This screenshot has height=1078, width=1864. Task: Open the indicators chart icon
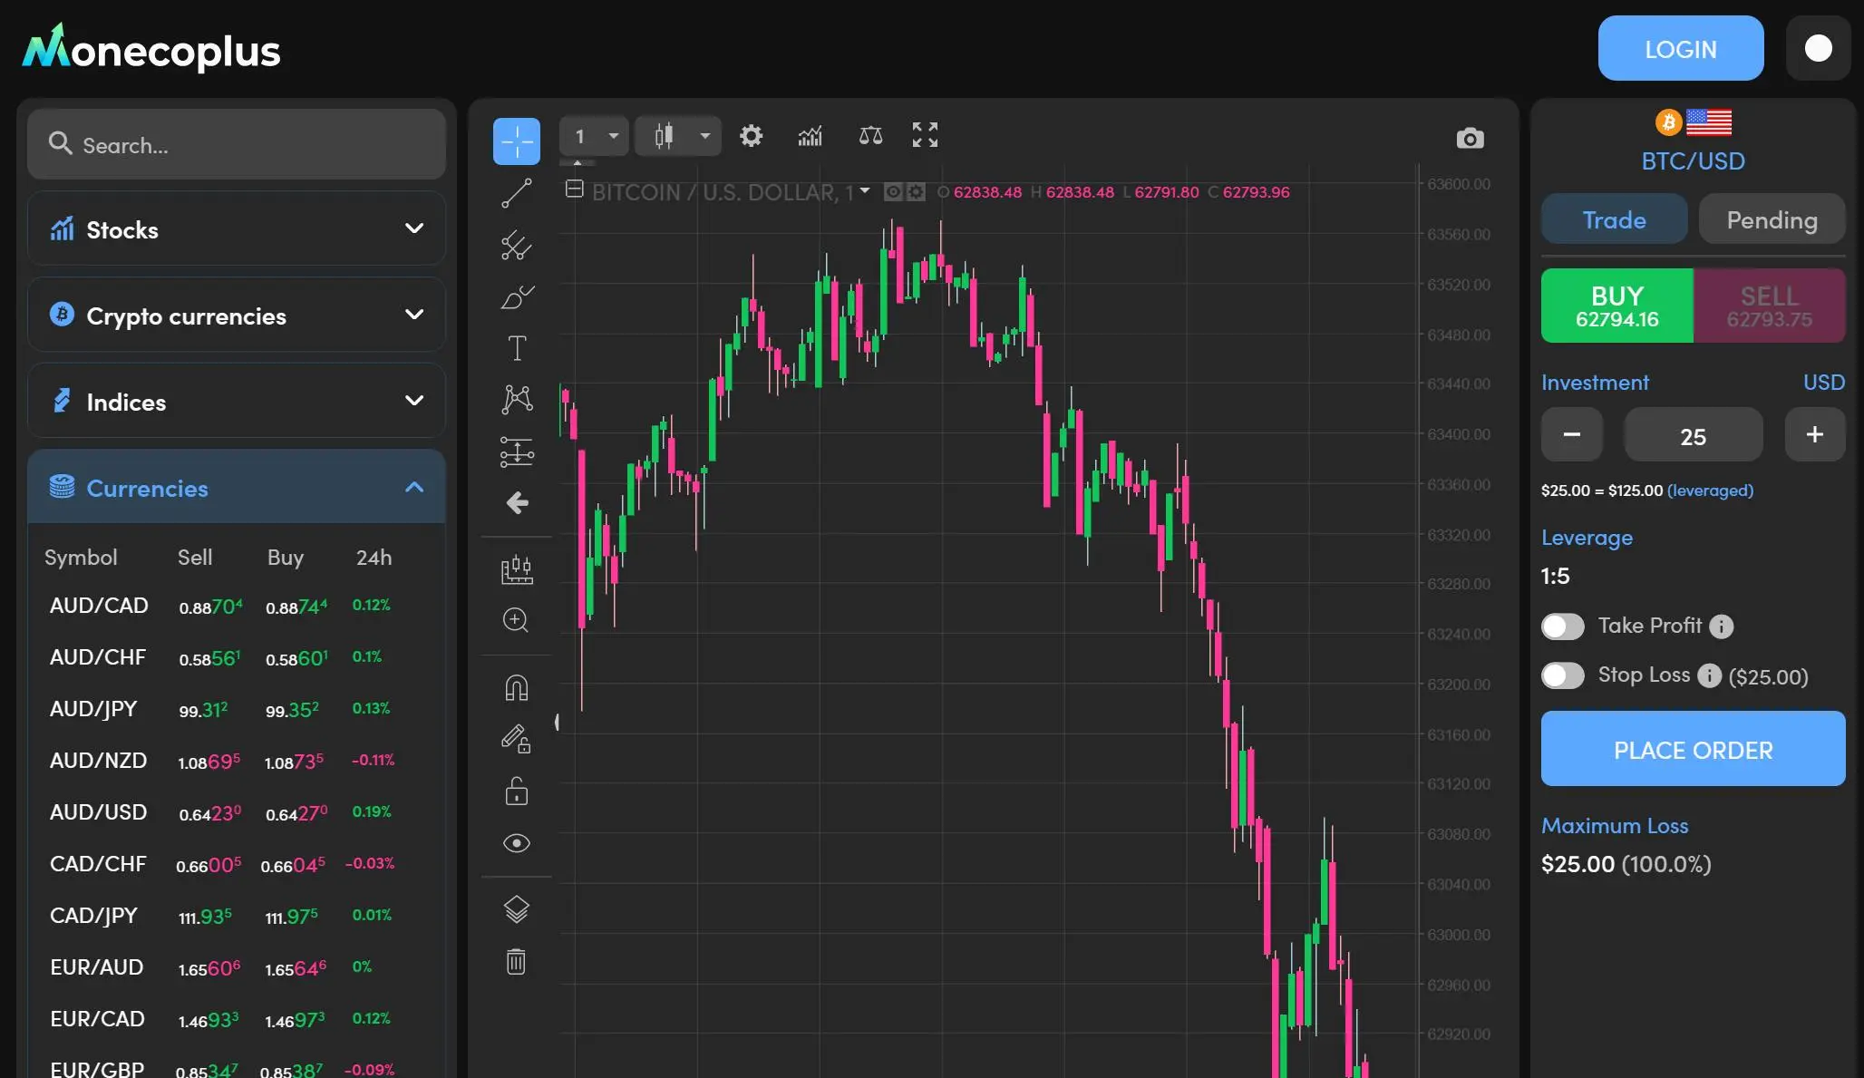810,136
